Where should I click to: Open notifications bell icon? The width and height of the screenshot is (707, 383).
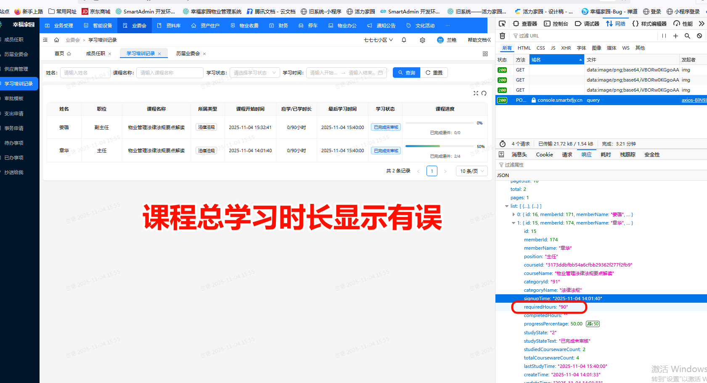click(404, 40)
